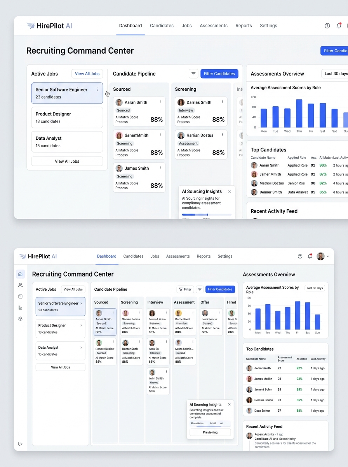Screen dimensions: 348x467
Task: Open the people icon in bottom window sidebar
Action: point(20,285)
